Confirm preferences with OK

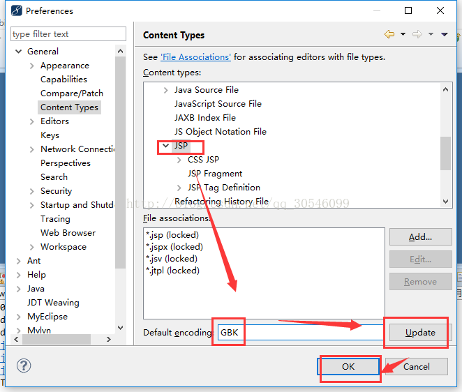click(x=348, y=366)
